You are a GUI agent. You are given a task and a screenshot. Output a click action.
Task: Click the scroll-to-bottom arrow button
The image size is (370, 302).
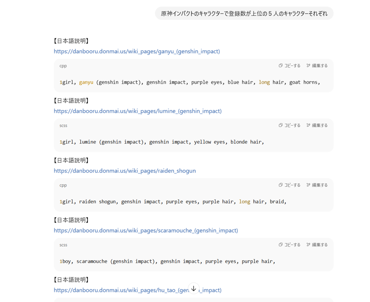(x=194, y=289)
